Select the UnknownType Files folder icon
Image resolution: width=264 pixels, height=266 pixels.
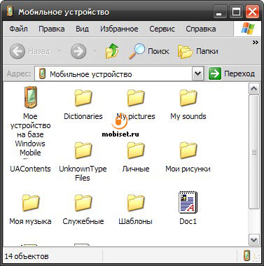pyautogui.click(x=83, y=150)
